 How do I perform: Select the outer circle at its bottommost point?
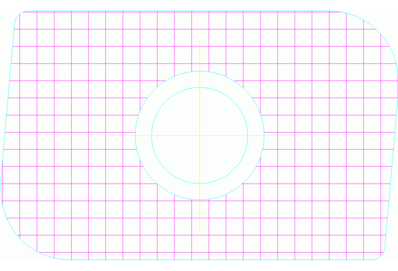click(200, 200)
